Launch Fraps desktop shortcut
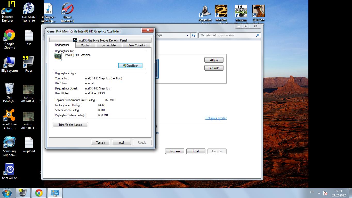 tap(29, 64)
